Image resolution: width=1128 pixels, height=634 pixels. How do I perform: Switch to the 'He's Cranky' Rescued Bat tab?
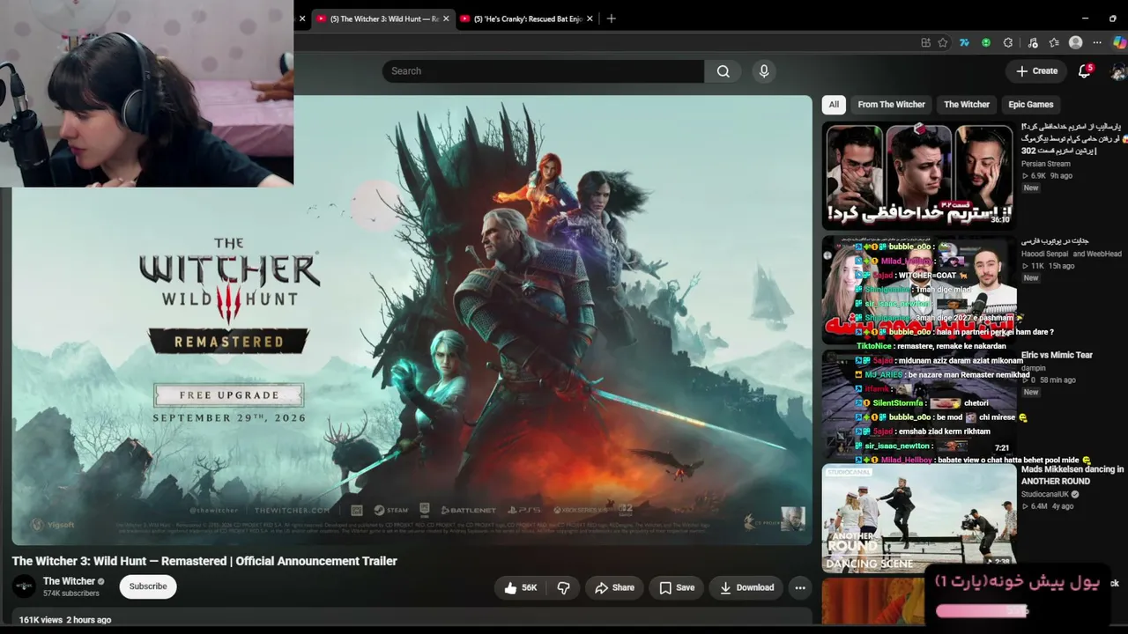[x=527, y=18]
